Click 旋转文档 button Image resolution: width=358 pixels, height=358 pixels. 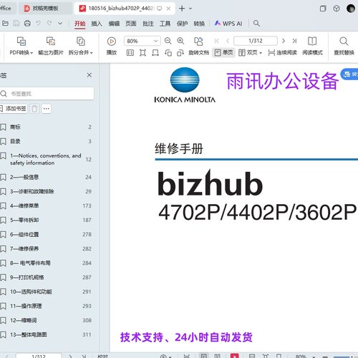[198, 47]
